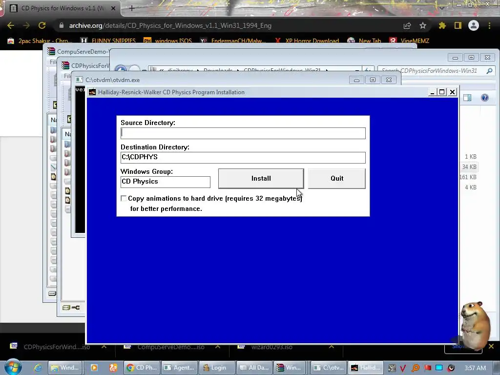Image resolution: width=500 pixels, height=375 pixels.
Task: Expand options for CDPhysicsForWind....iso download
Action: tap(104, 347)
